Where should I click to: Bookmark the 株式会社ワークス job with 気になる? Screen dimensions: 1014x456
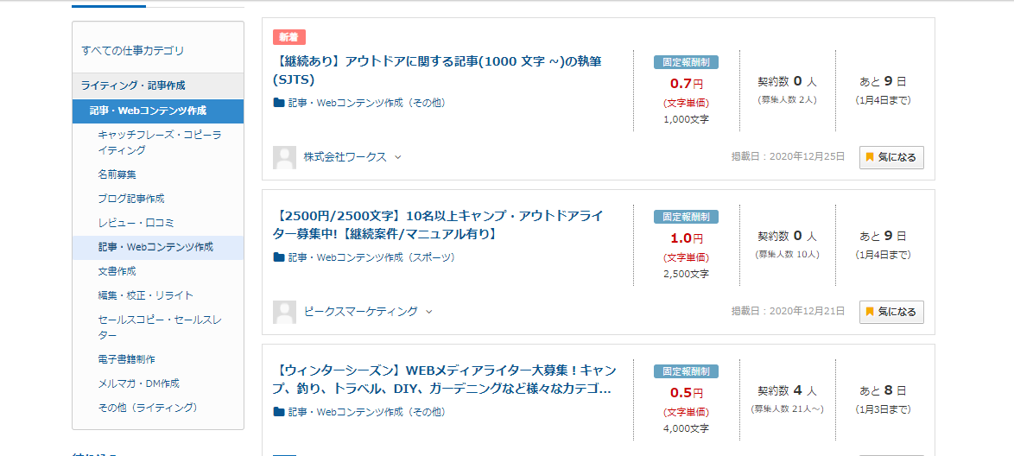891,157
